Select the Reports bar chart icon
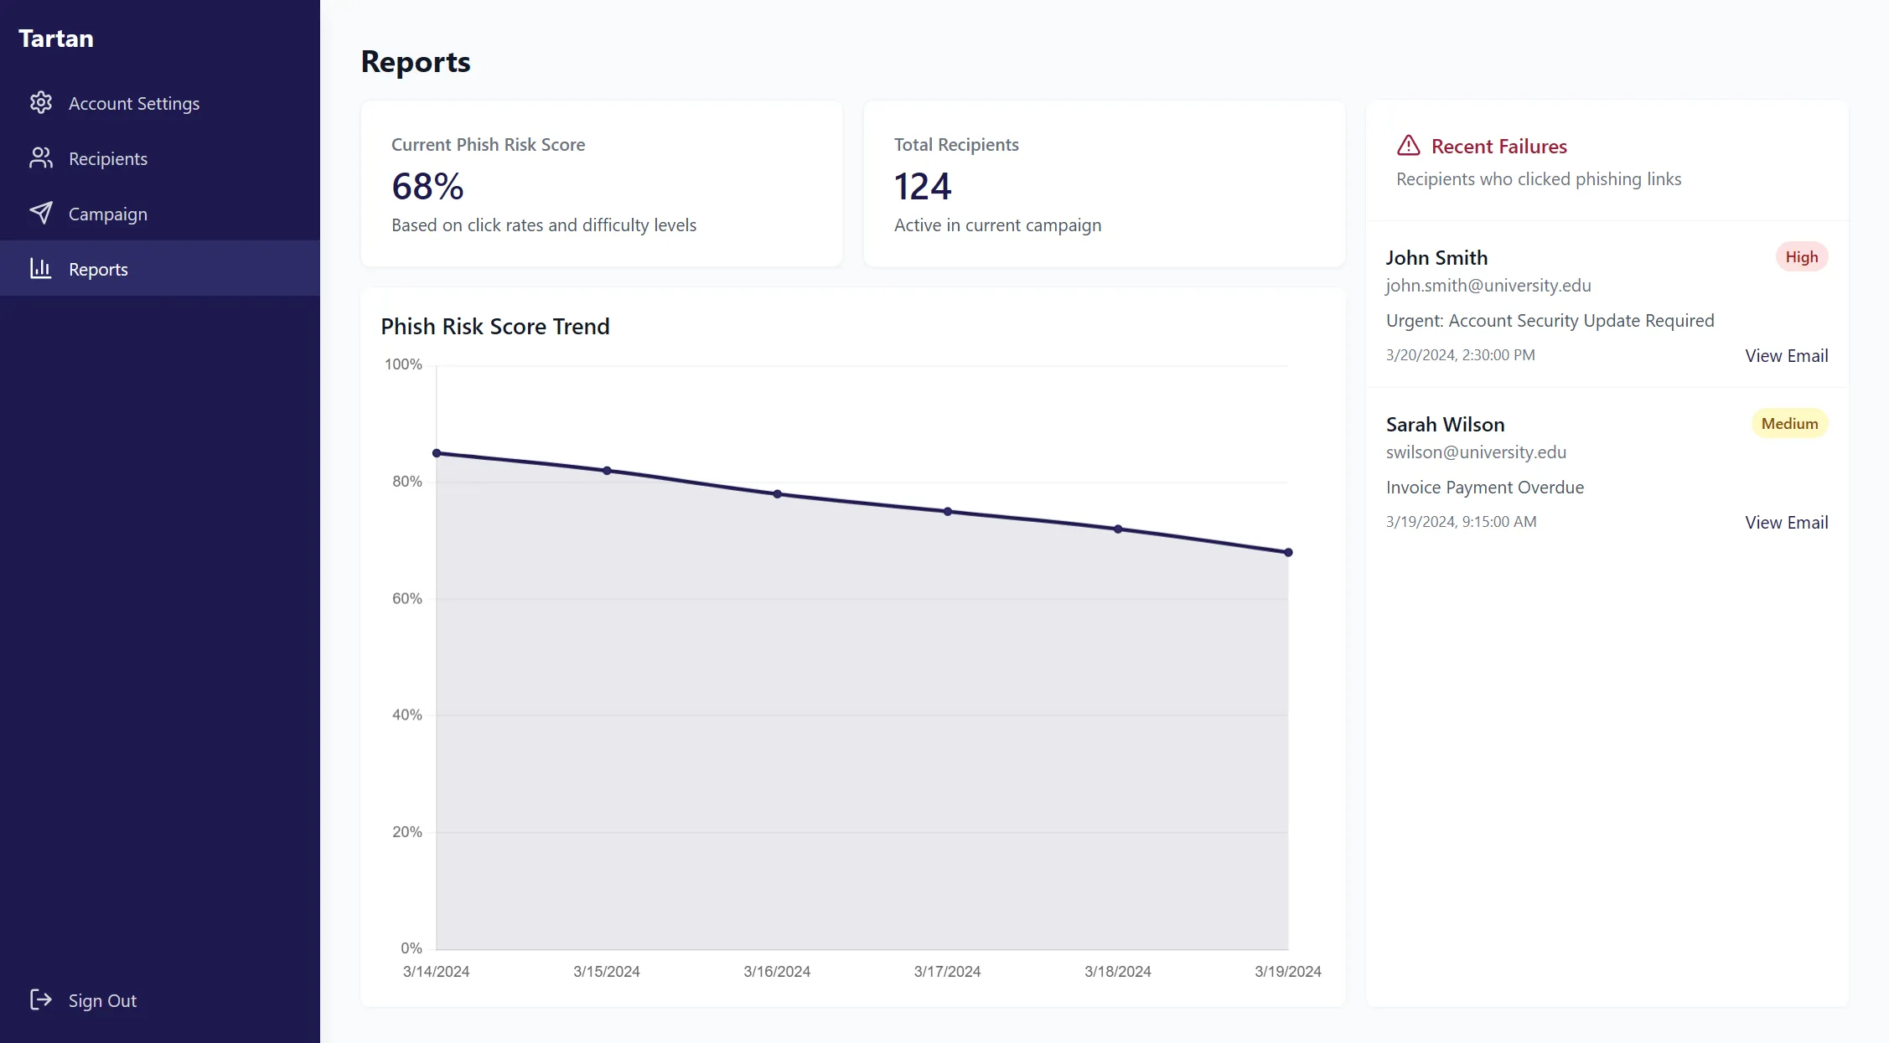The image size is (1889, 1043). click(40, 268)
